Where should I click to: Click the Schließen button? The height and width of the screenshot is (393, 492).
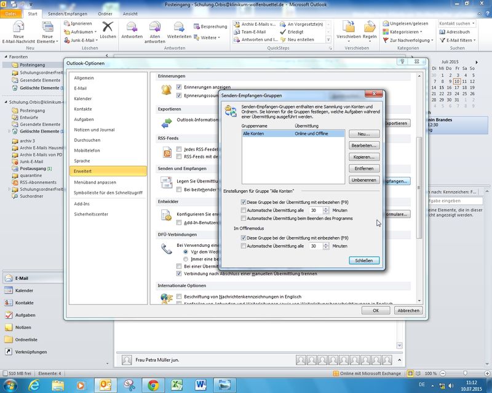(x=363, y=260)
